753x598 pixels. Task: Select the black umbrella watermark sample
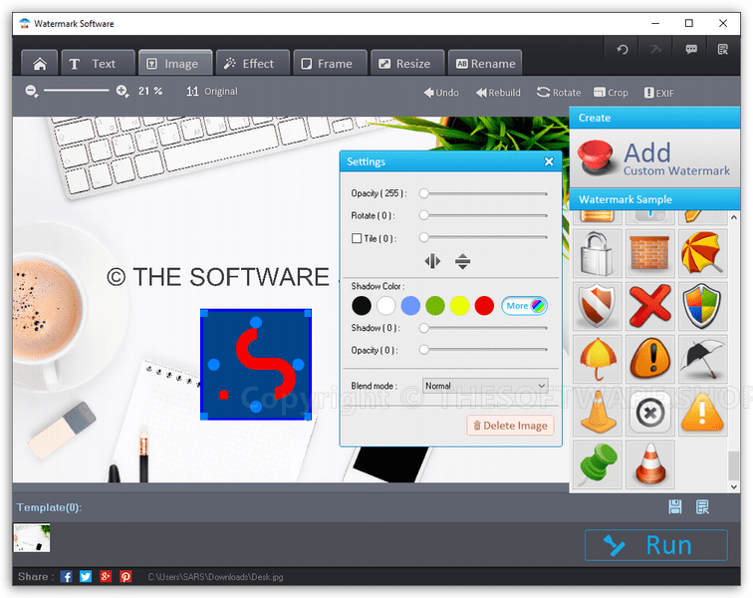pyautogui.click(x=702, y=359)
